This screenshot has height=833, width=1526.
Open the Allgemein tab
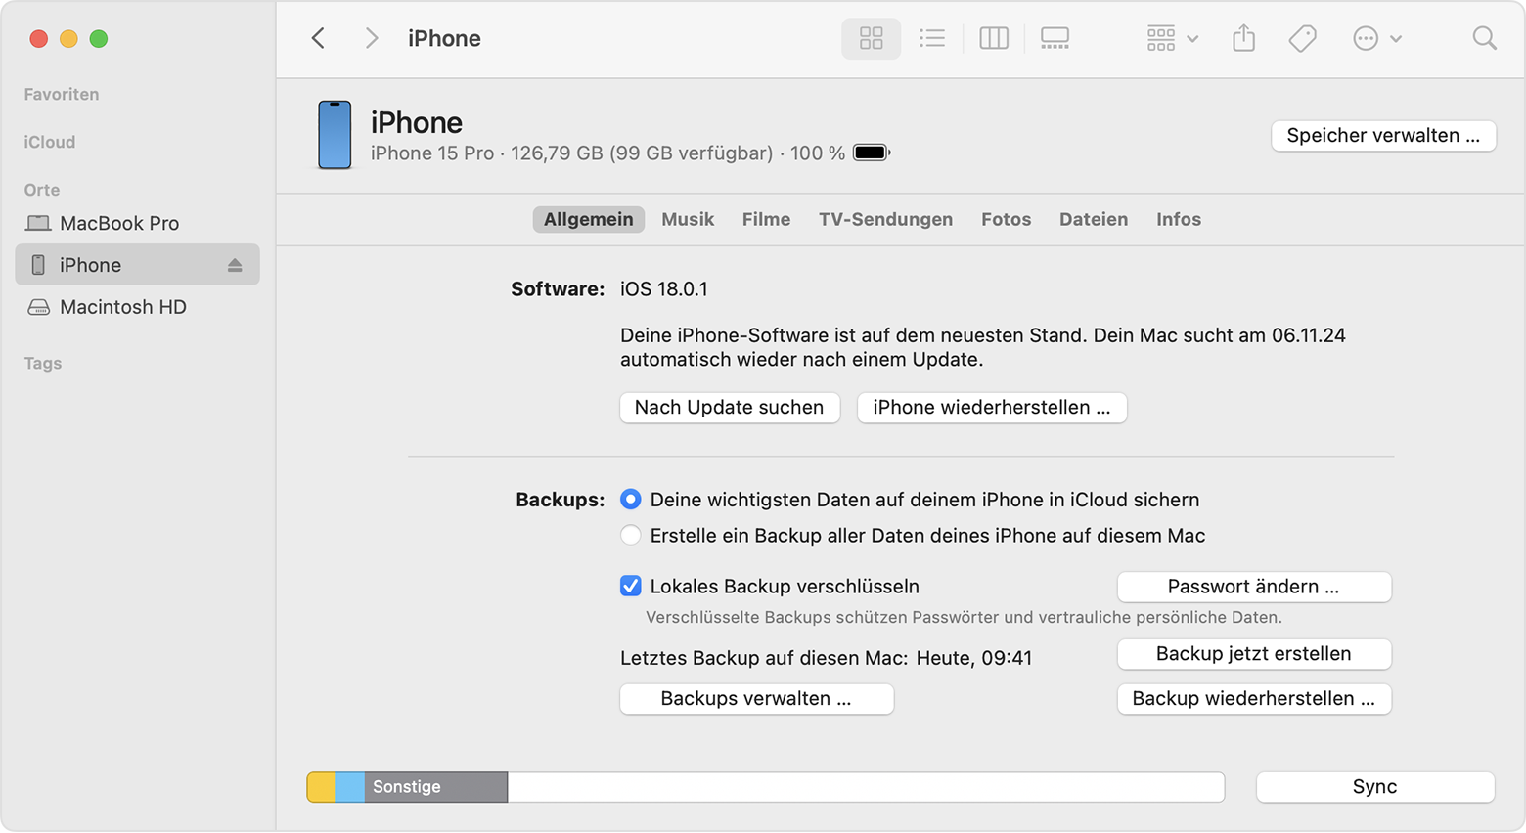click(588, 219)
